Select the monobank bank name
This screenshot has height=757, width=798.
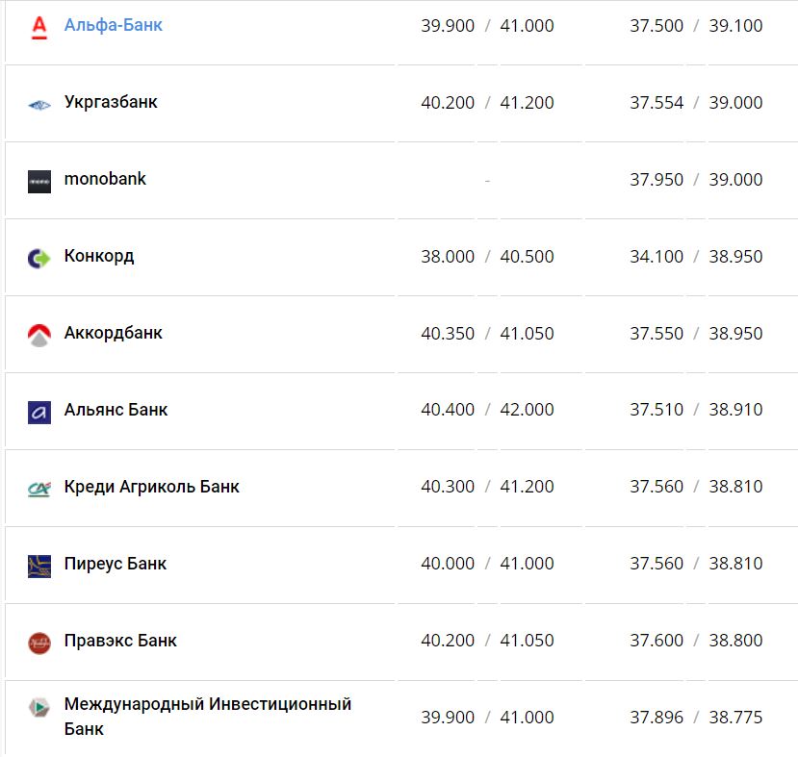point(105,179)
